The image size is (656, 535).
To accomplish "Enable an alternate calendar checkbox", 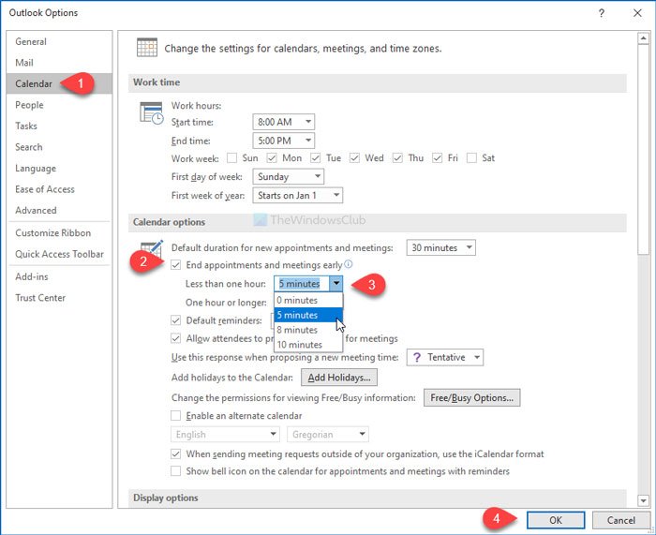I will click(x=176, y=415).
